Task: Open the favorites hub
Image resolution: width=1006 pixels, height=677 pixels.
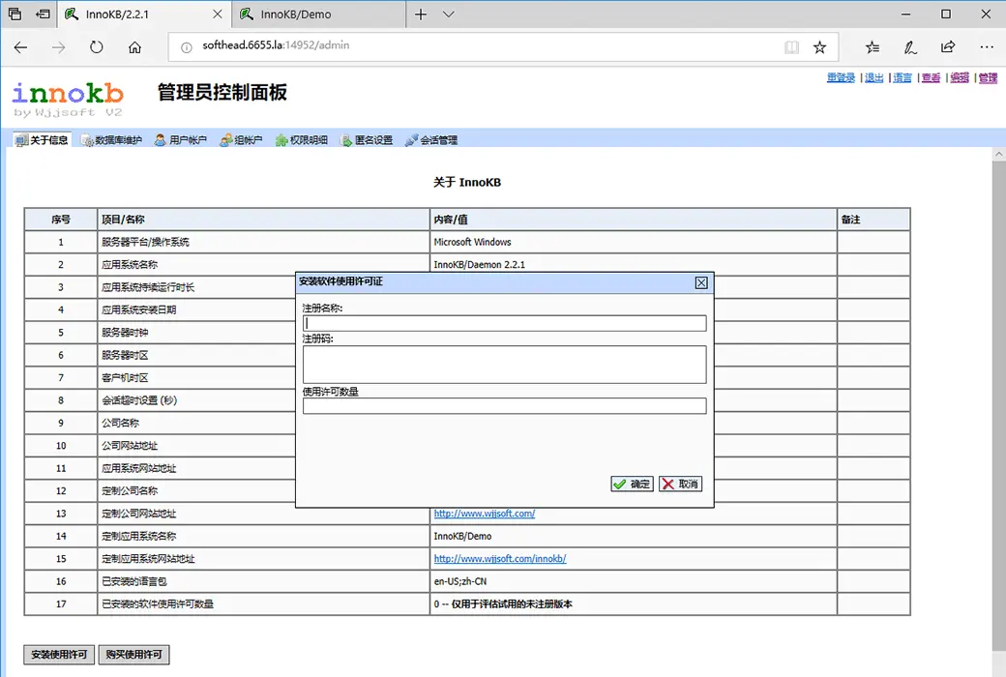Action: pyautogui.click(x=873, y=46)
